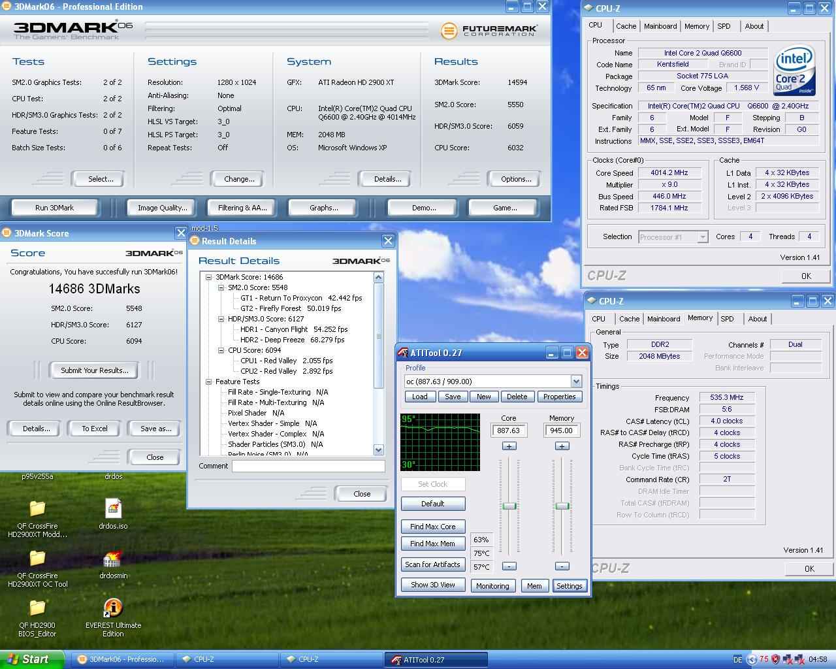Adjust the Memory clock slider handle
The width and height of the screenshot is (836, 669).
pyautogui.click(x=562, y=506)
